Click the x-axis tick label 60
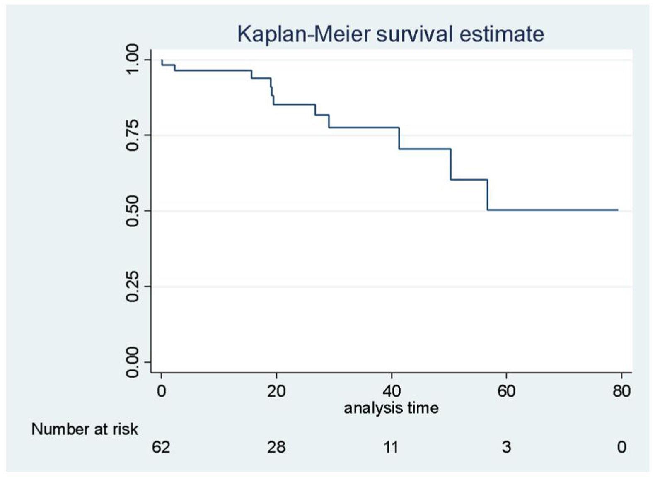This screenshot has width=655, height=477. [506, 391]
